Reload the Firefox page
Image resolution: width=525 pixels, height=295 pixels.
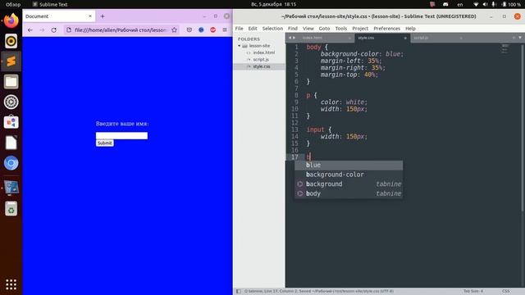[x=54, y=30]
